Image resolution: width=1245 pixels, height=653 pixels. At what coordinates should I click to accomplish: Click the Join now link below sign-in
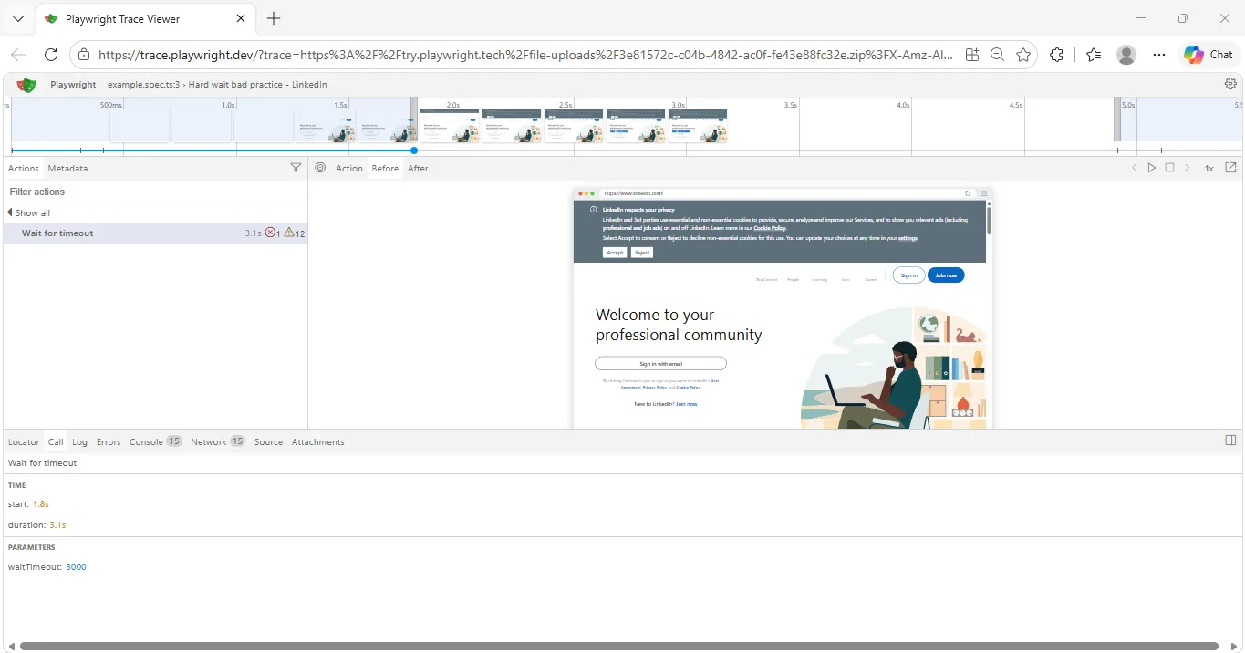coord(686,404)
